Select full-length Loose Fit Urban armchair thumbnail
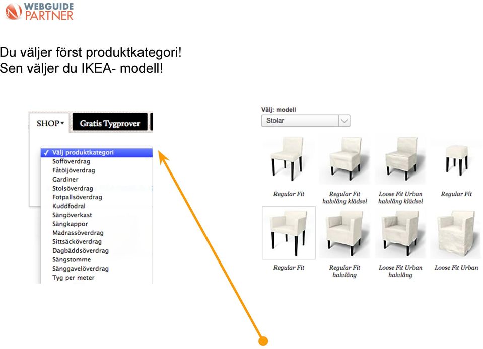The image size is (483, 349). click(x=456, y=234)
